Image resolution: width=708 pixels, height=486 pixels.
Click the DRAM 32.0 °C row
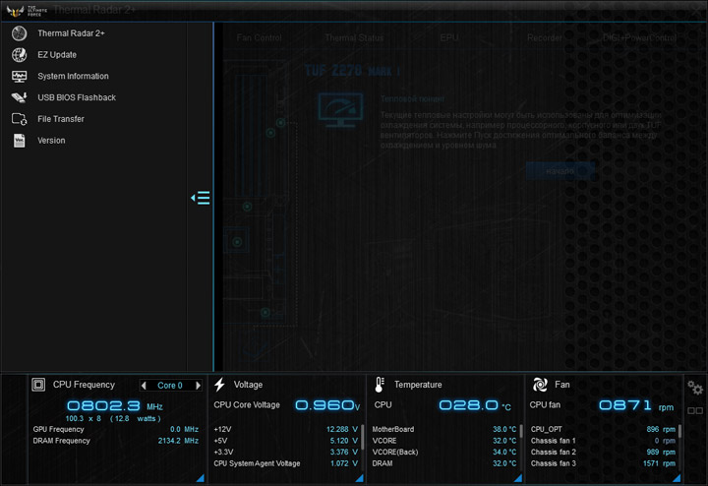[x=444, y=463]
